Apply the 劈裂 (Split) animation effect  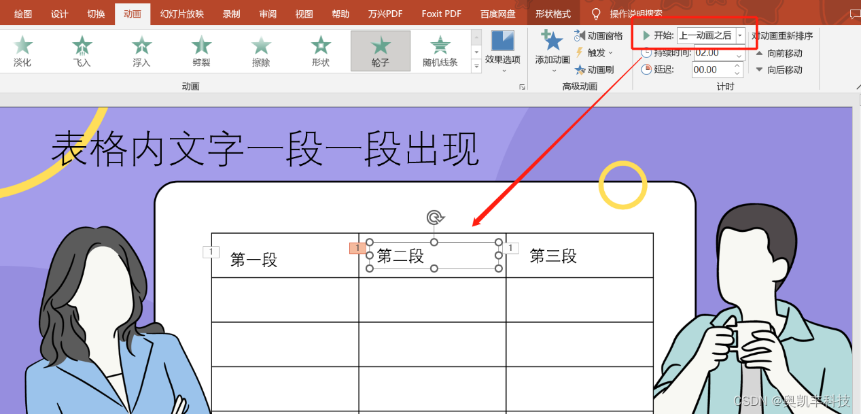202,51
